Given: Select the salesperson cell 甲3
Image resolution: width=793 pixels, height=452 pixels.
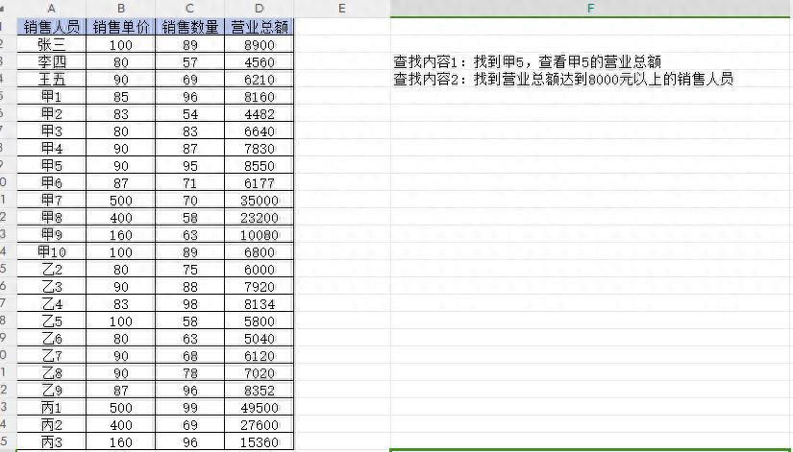Looking at the screenshot, I should pyautogui.click(x=52, y=131).
